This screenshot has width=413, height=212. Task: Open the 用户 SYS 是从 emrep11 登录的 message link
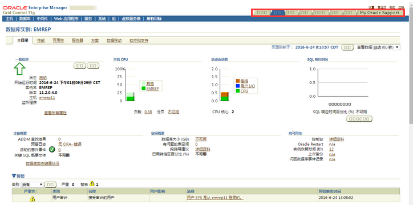pos(215,198)
